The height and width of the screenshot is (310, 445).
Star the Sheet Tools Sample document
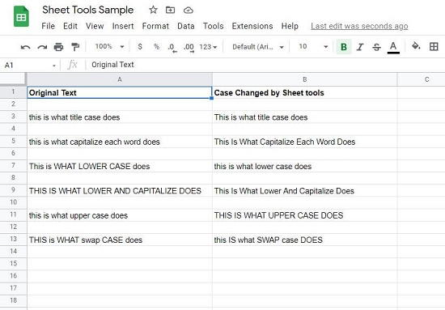point(153,11)
